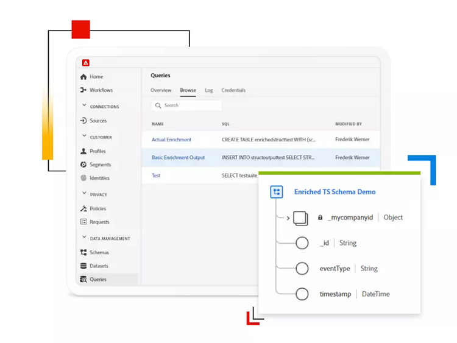Open the Policies gavel icon
Viewport: 457px width, 343px height.
(83, 208)
